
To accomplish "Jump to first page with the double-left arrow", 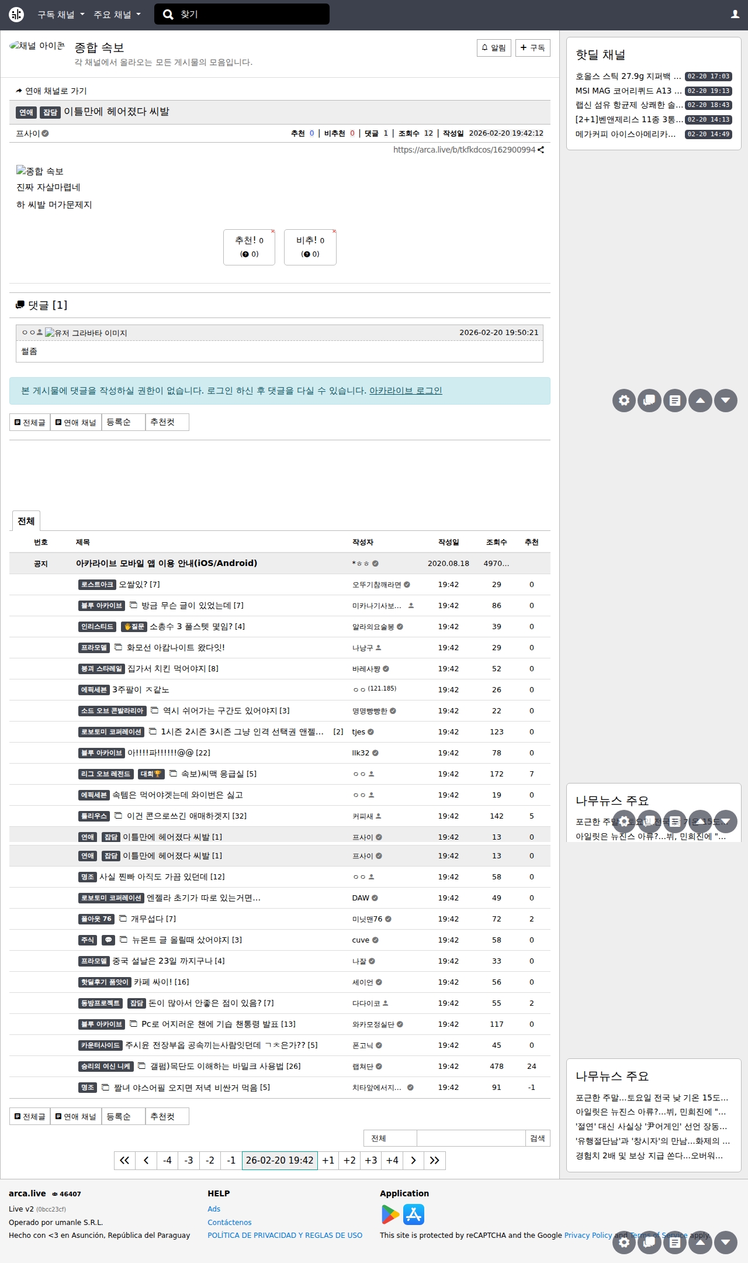I will point(124,1160).
